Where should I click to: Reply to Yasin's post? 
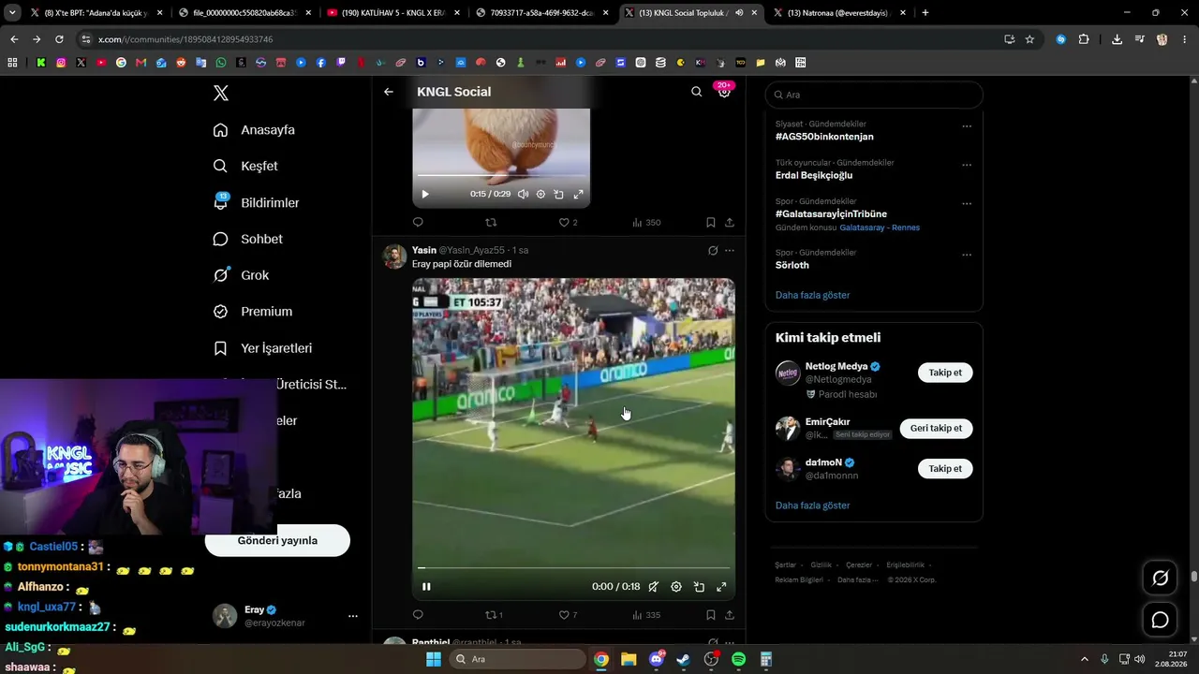(x=418, y=615)
